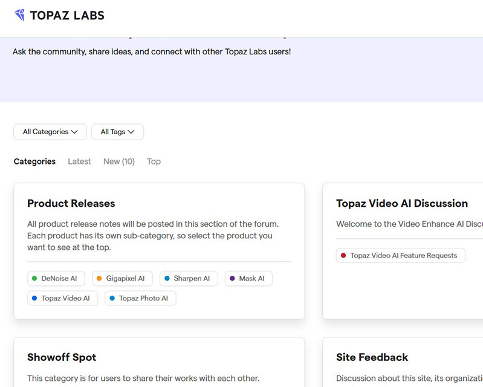Click the Topaz Labs diamond logo icon
This screenshot has height=387, width=483.
tap(19, 15)
